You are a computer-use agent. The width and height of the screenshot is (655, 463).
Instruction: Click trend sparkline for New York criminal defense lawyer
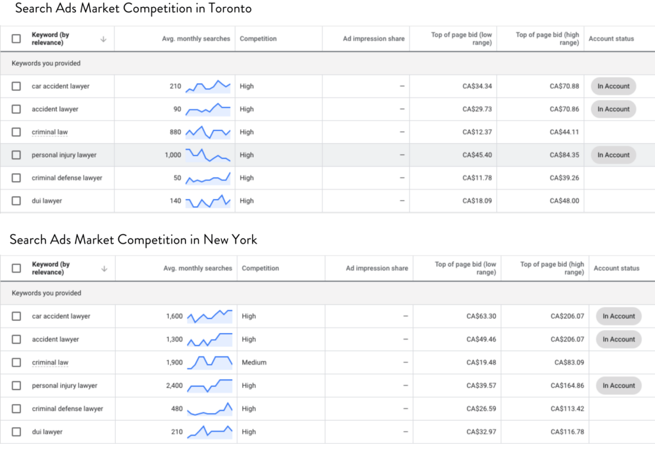click(209, 409)
